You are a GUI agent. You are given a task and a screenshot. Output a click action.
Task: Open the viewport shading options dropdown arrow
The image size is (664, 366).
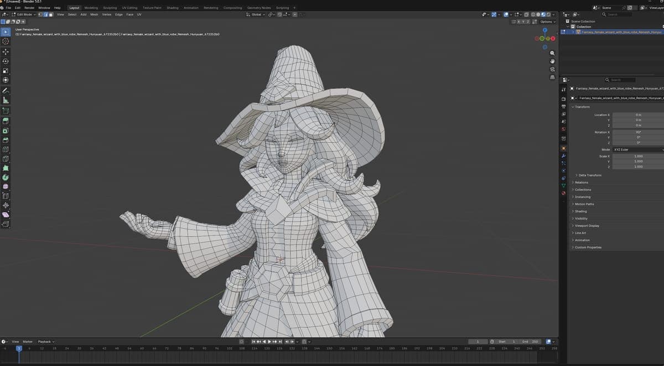pos(554,14)
